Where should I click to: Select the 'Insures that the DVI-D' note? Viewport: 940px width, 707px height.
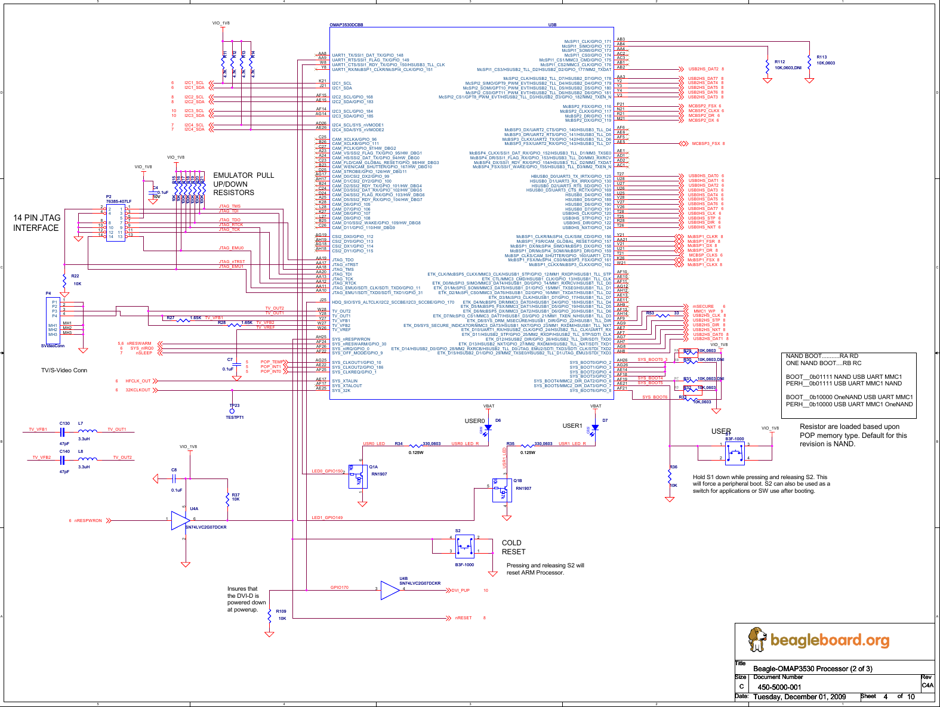[x=246, y=599]
